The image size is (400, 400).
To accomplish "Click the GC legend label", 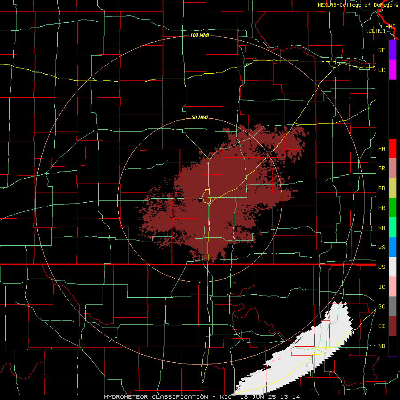I will click(x=381, y=306).
